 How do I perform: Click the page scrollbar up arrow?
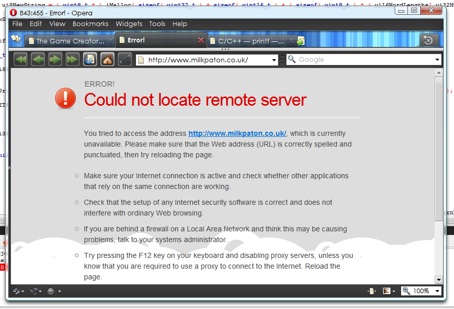439,73
